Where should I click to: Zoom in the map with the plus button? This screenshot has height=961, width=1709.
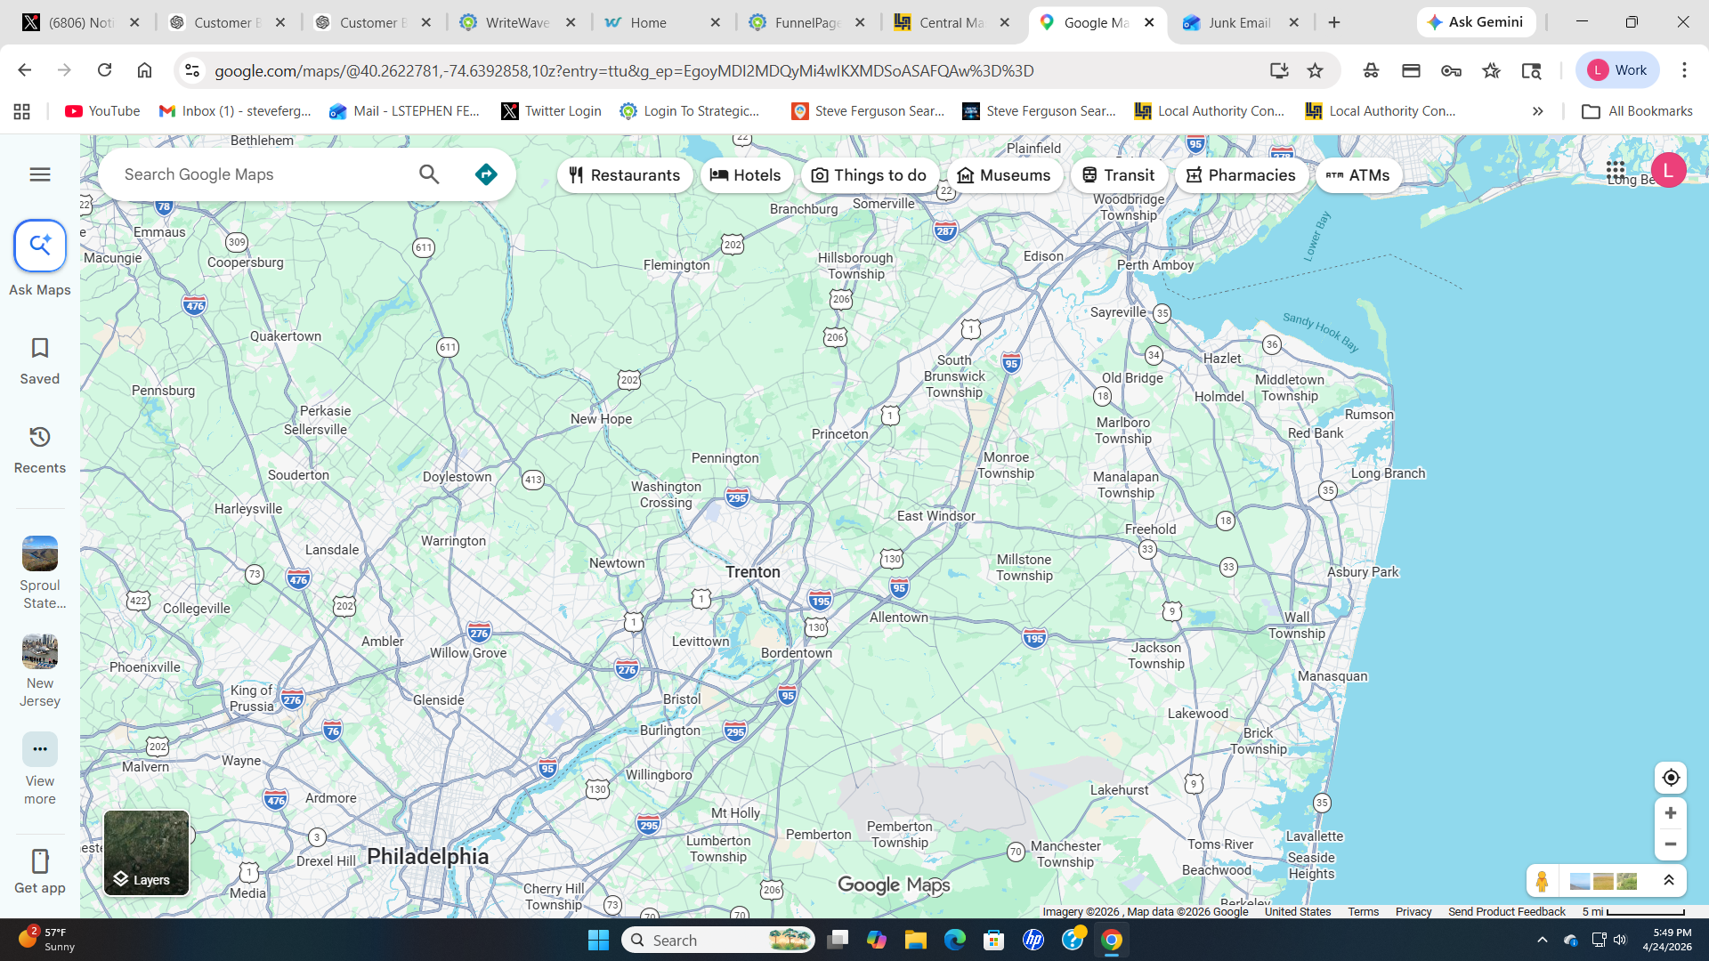point(1671,813)
